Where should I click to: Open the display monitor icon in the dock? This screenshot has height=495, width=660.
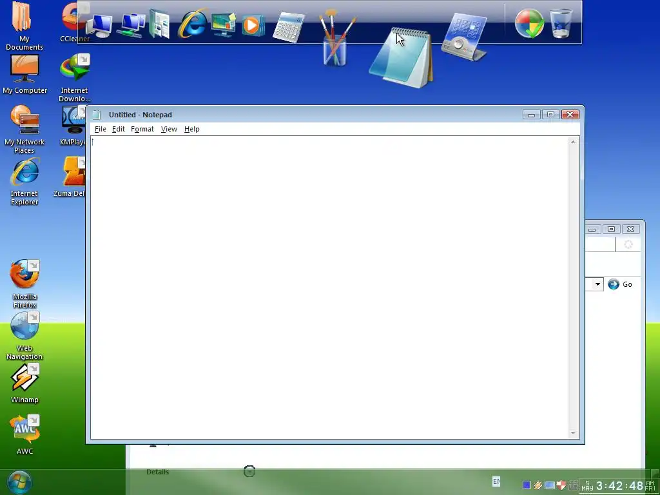224,24
